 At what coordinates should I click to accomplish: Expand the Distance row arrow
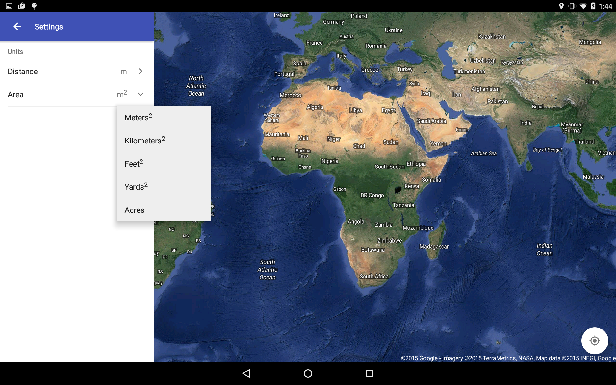click(140, 71)
